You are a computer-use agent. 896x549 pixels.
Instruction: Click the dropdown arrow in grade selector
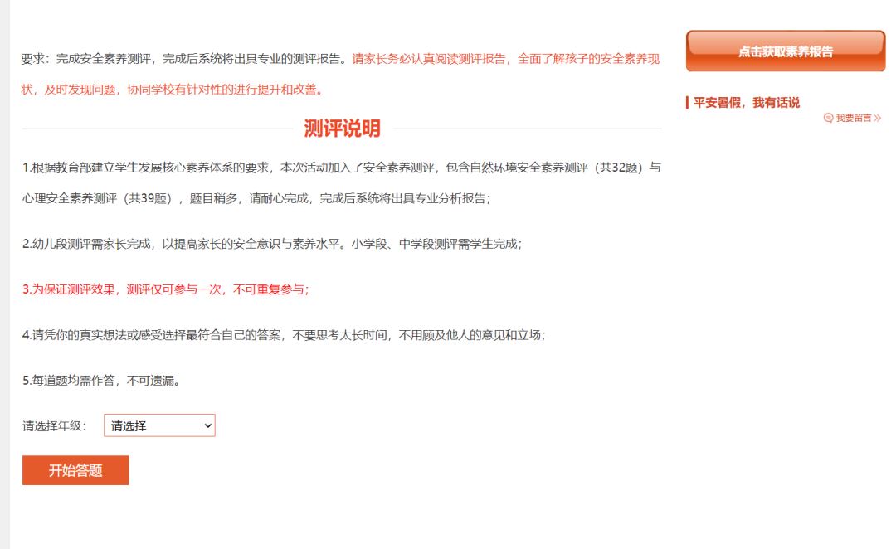207,425
